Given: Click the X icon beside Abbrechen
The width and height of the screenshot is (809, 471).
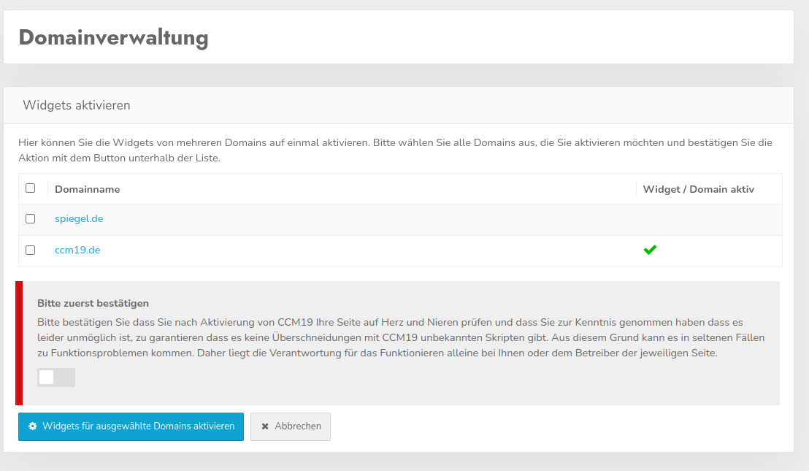Looking at the screenshot, I should pos(265,426).
